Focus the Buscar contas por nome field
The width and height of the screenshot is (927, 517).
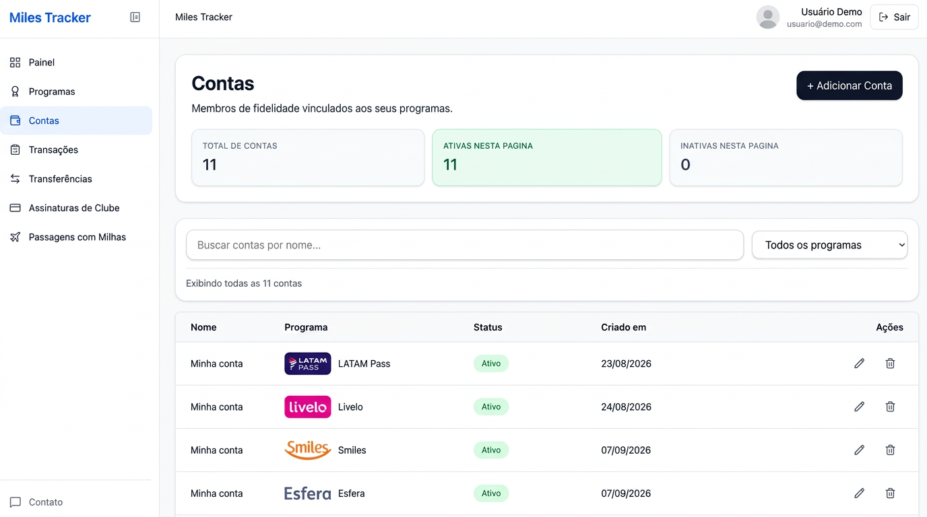pos(465,245)
